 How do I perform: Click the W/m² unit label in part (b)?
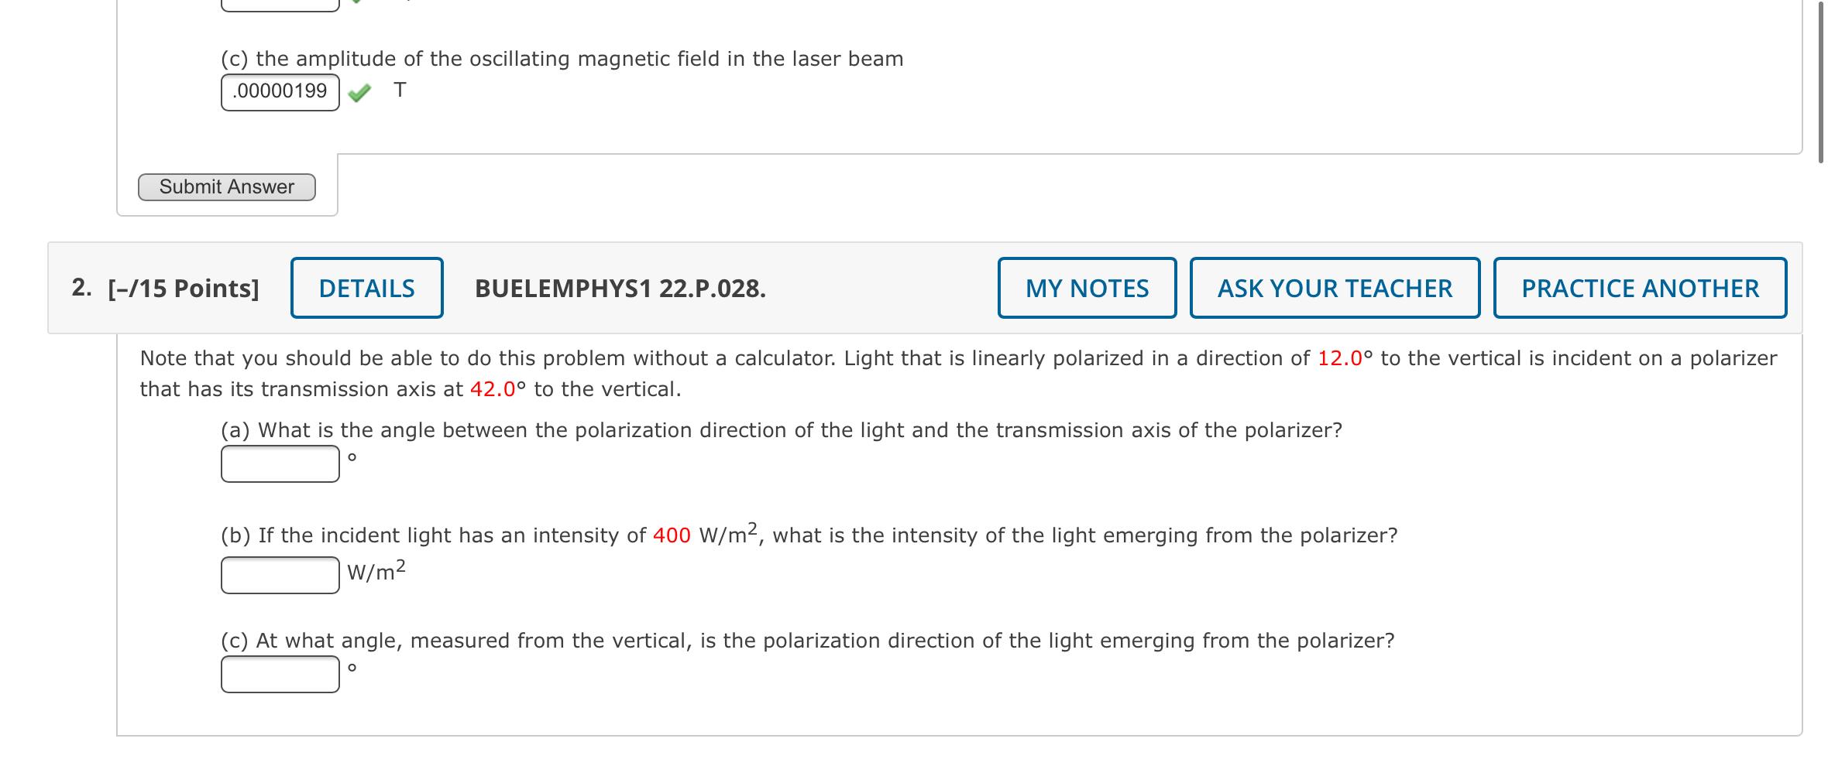coord(373,573)
